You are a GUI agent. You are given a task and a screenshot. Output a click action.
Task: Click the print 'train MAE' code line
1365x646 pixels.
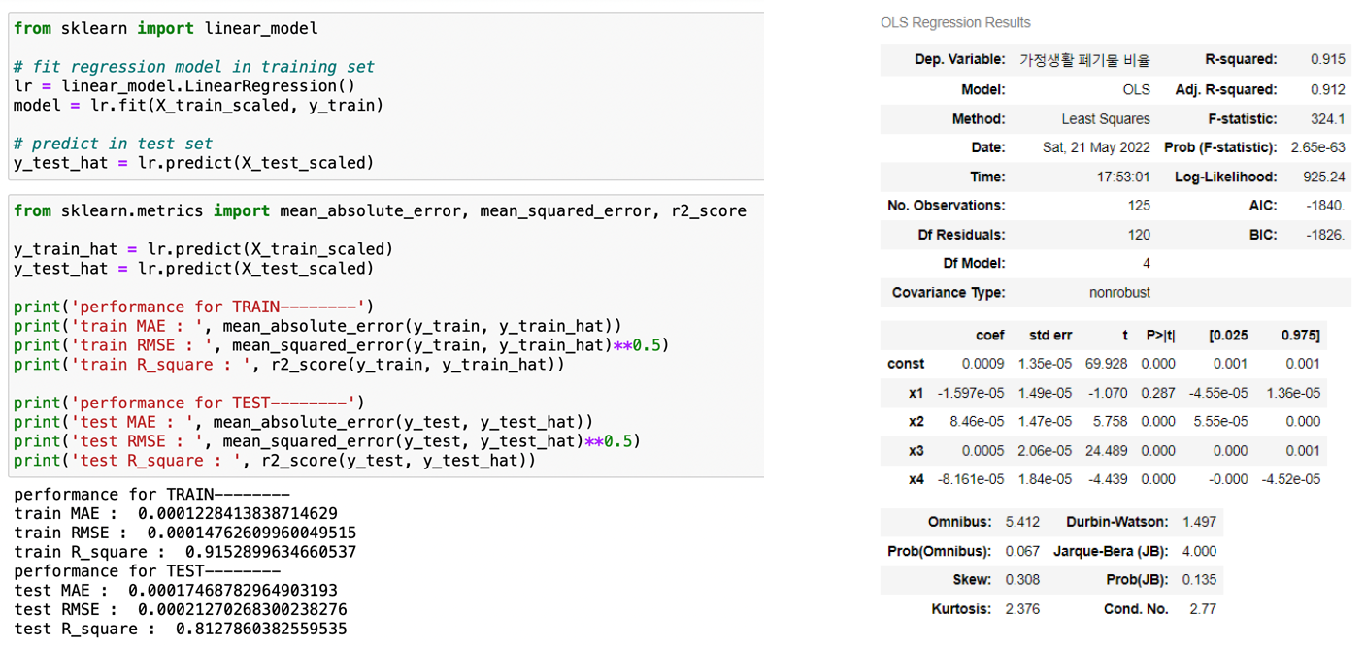(x=317, y=326)
